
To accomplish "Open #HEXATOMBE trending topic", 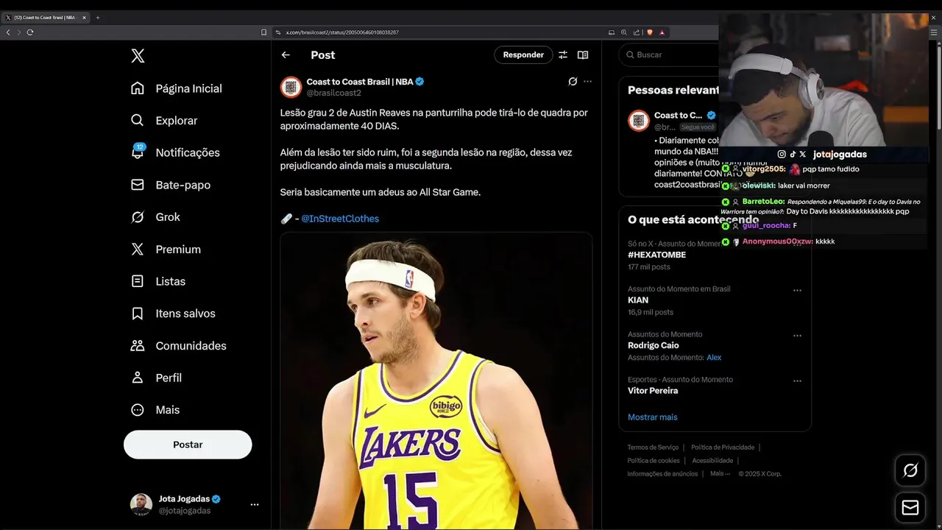I will (x=656, y=255).
